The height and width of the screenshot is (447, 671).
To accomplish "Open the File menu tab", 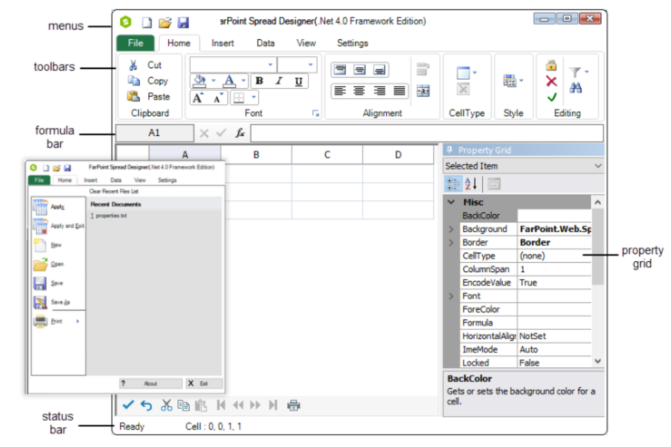I will (136, 43).
